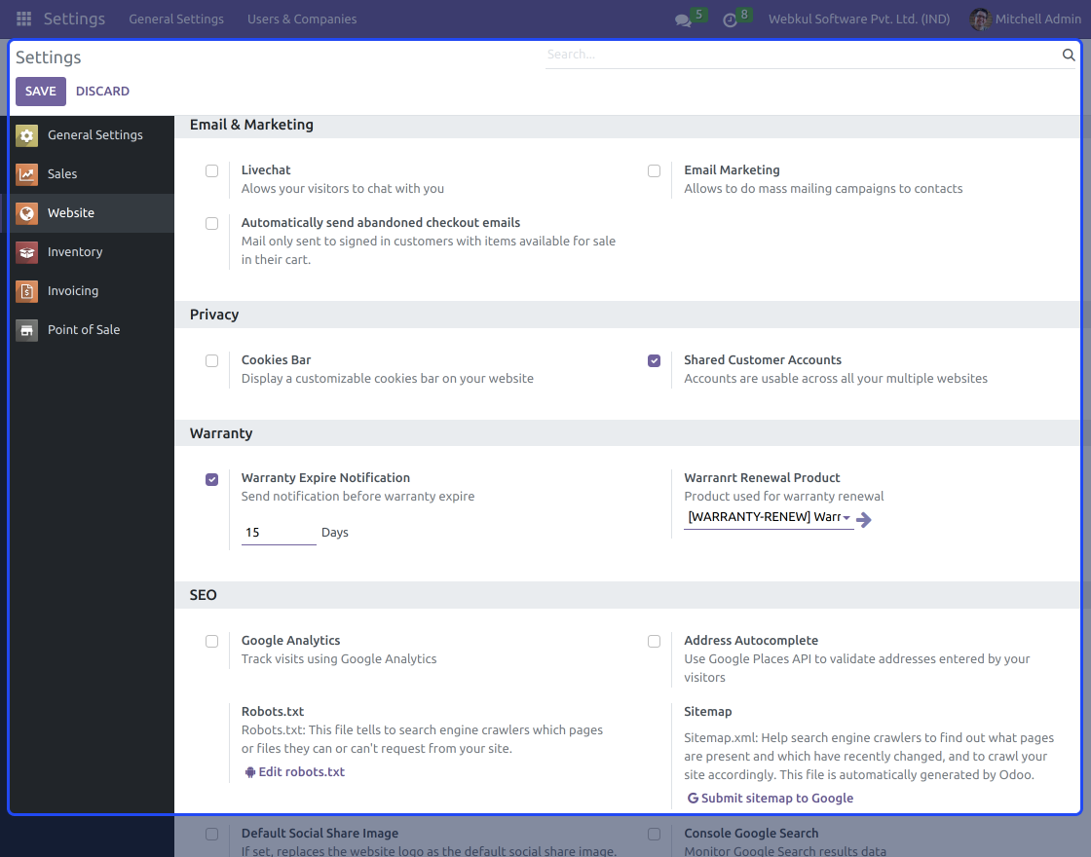Click the Privacy section heading
Viewport: 1091px width, 857px height.
[214, 315]
